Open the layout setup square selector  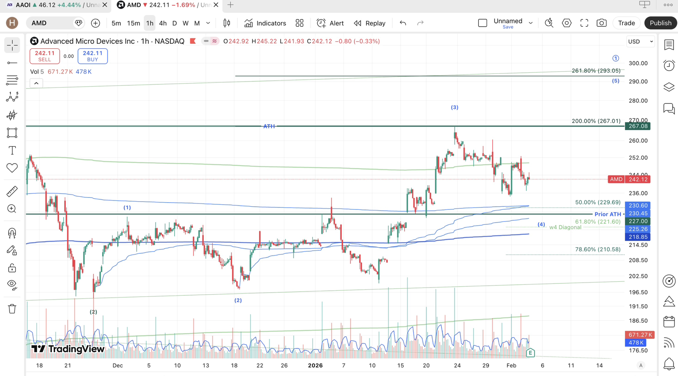click(483, 23)
